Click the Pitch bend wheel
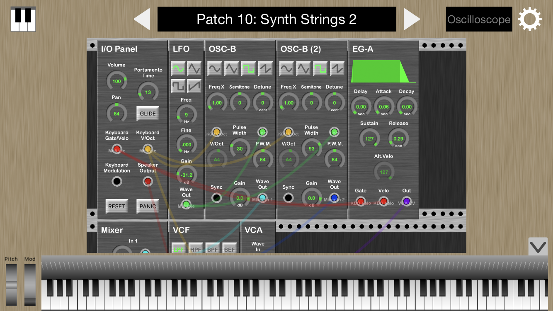Image resolution: width=553 pixels, height=311 pixels. [11, 284]
